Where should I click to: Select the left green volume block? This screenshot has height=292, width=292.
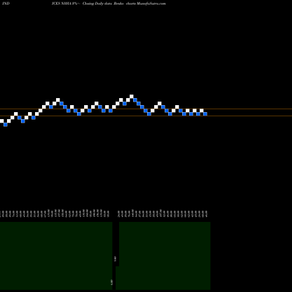coord(56,256)
